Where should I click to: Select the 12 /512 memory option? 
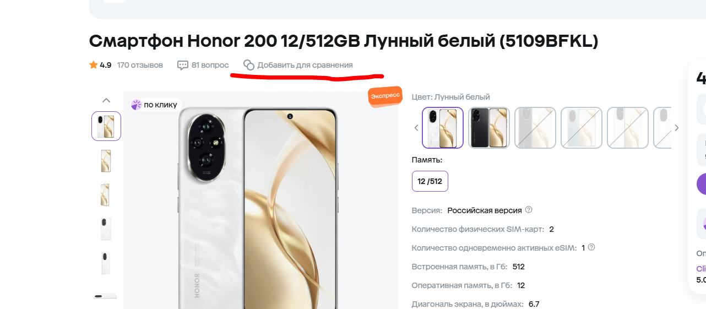click(430, 181)
